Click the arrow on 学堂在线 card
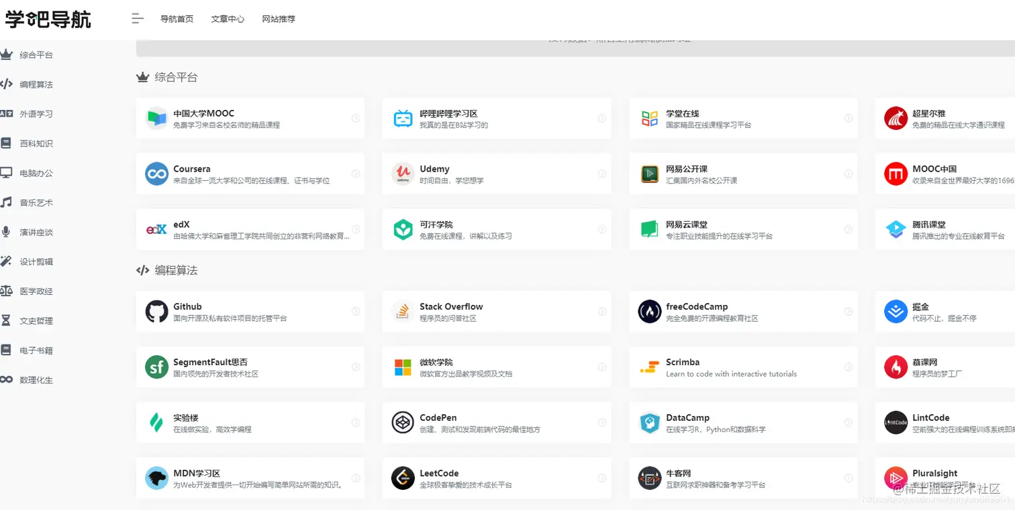1015x510 pixels. [849, 118]
